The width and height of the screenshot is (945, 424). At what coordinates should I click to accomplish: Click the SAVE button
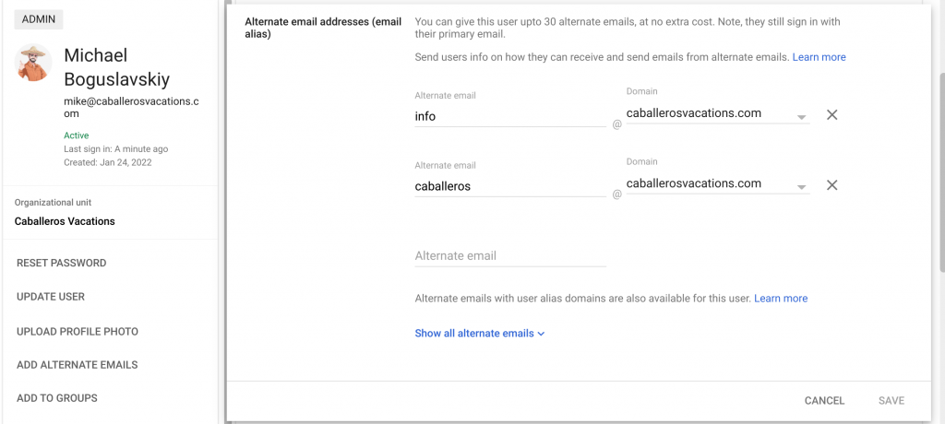tap(891, 401)
